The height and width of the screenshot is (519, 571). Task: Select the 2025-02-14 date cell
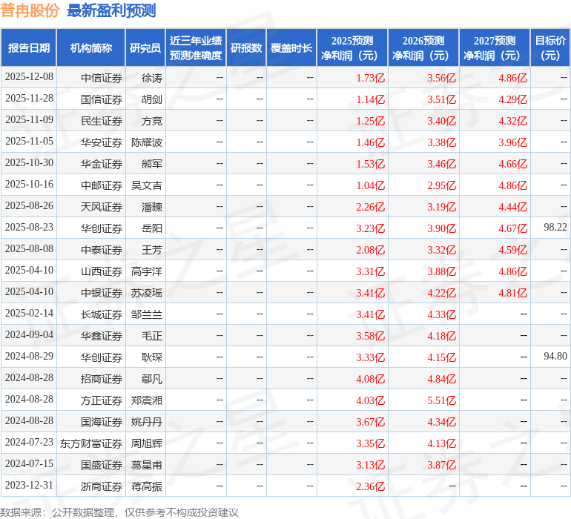(x=29, y=313)
